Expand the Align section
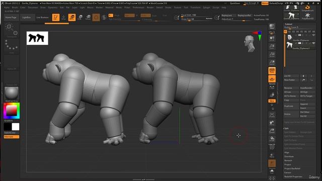 [x=287, y=152]
